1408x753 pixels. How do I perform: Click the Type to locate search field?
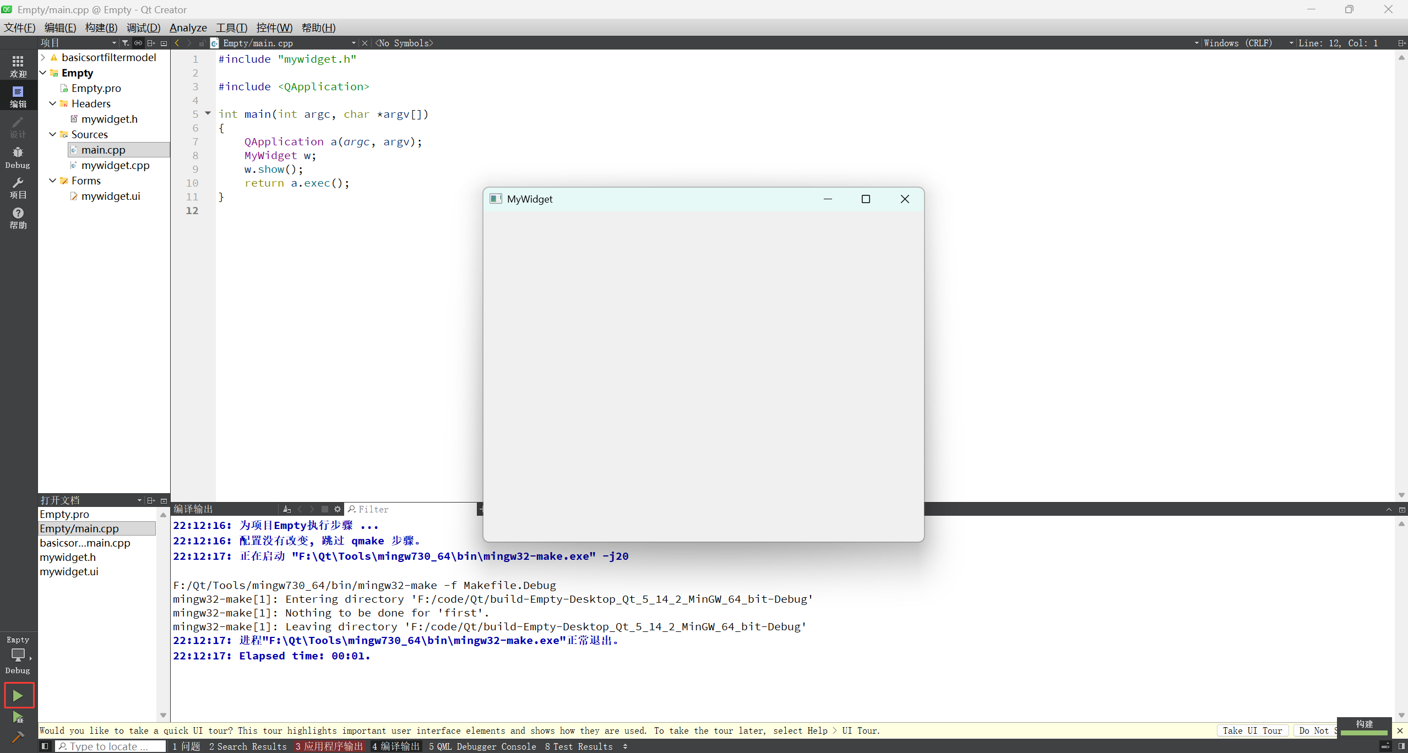coord(110,746)
